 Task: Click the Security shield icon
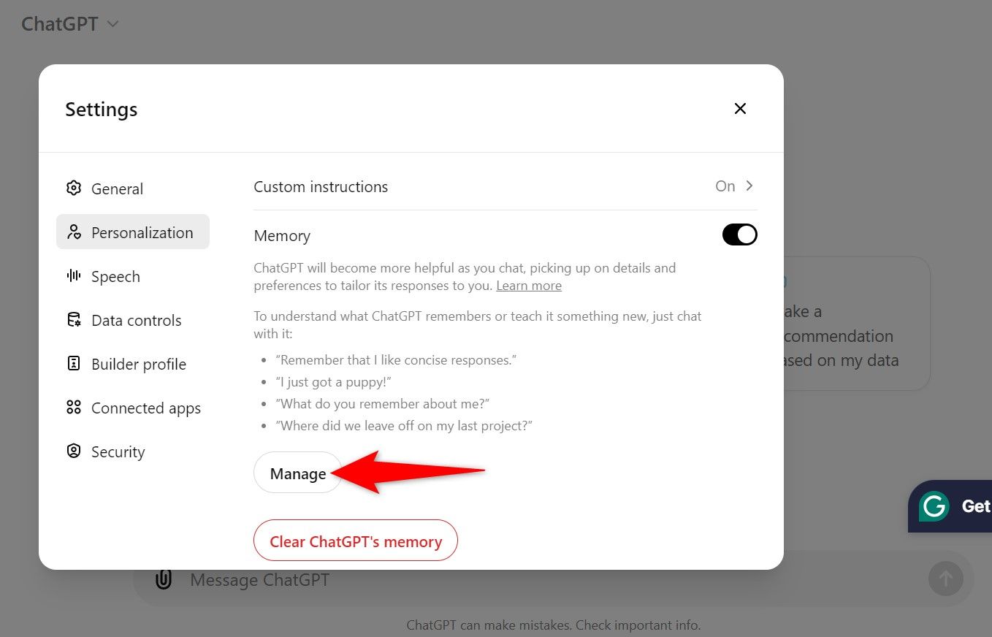pos(74,451)
